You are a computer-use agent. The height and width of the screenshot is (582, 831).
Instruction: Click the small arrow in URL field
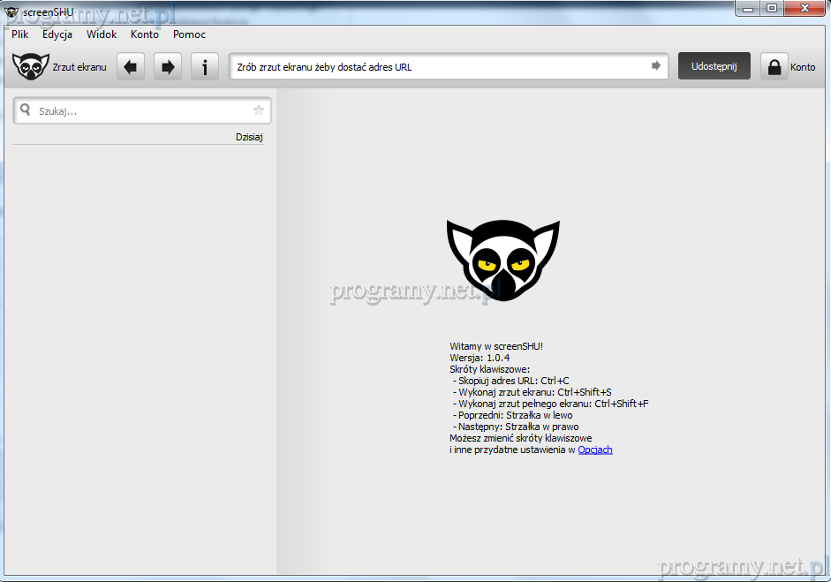coord(656,66)
